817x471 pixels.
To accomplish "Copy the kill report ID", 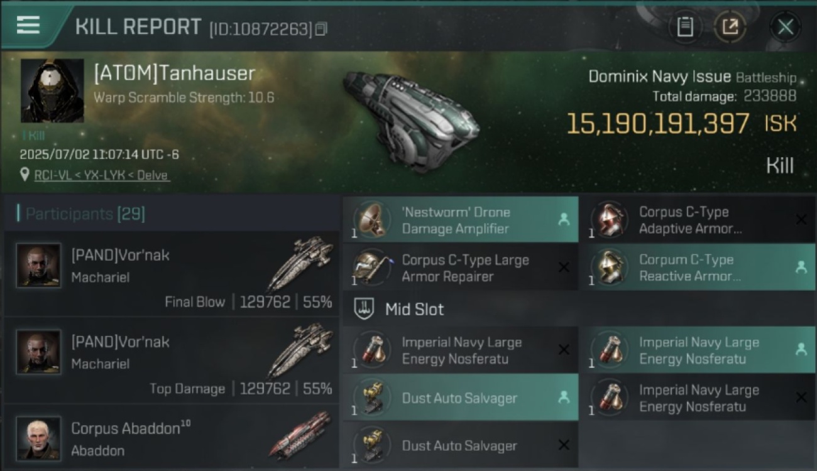I will 321,29.
